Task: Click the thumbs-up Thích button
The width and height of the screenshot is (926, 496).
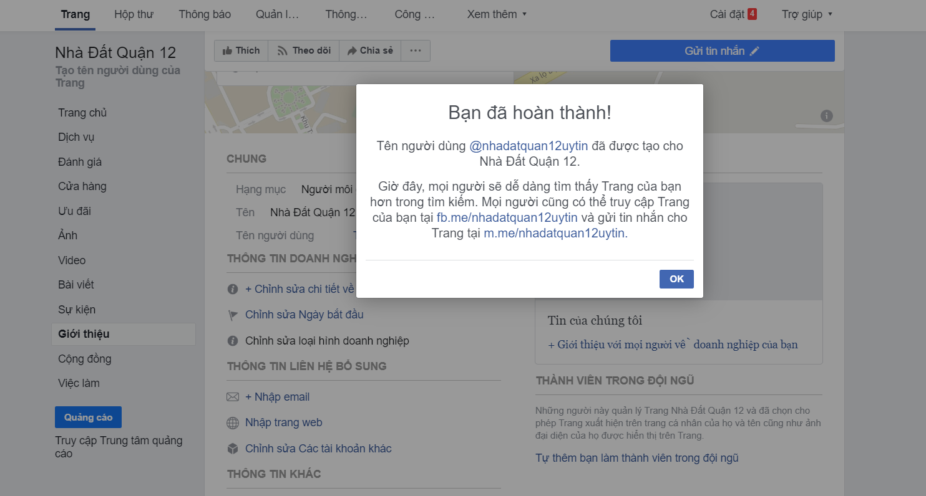Action: click(241, 51)
